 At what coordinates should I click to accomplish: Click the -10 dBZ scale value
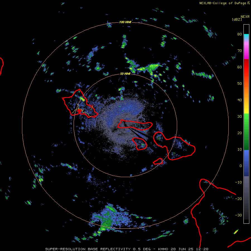click(x=238, y=182)
